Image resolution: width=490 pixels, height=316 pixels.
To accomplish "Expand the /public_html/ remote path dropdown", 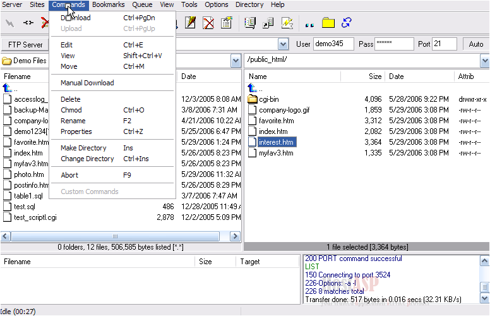I will (485, 61).
